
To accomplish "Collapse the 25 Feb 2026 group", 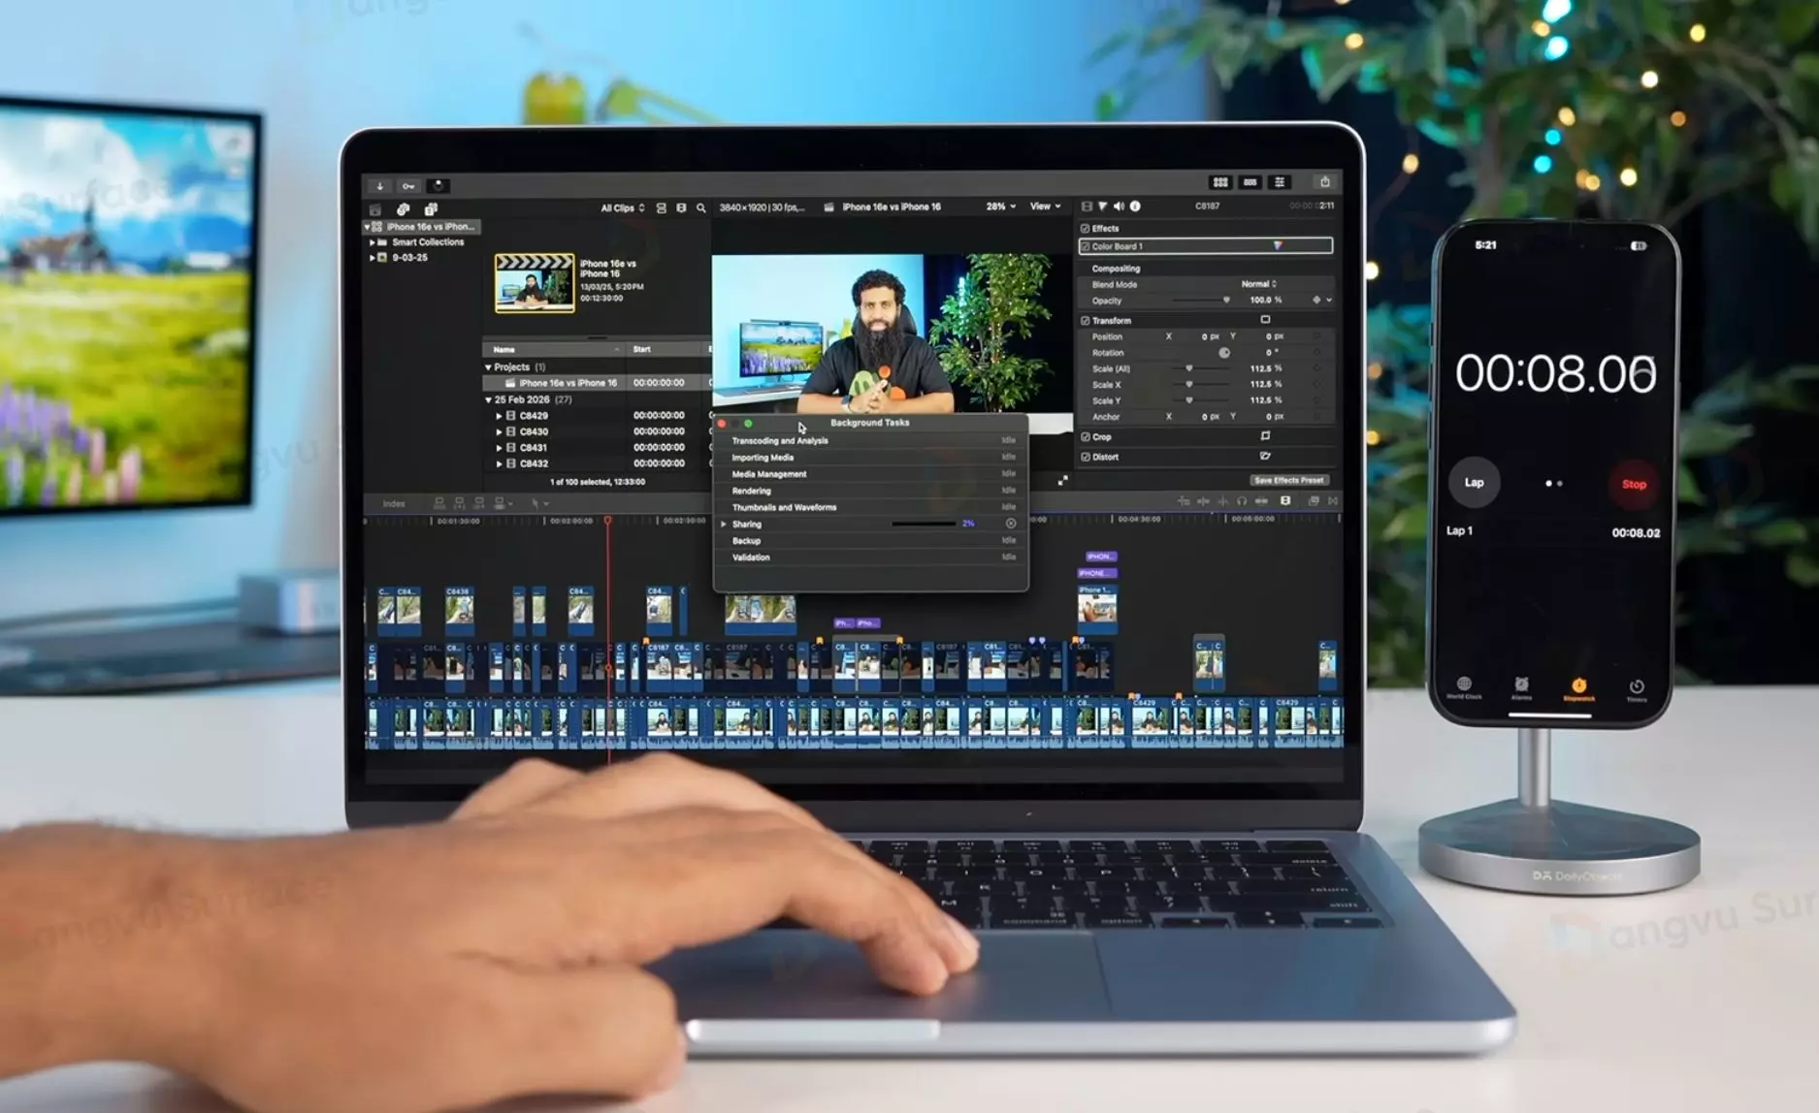I will [x=488, y=399].
